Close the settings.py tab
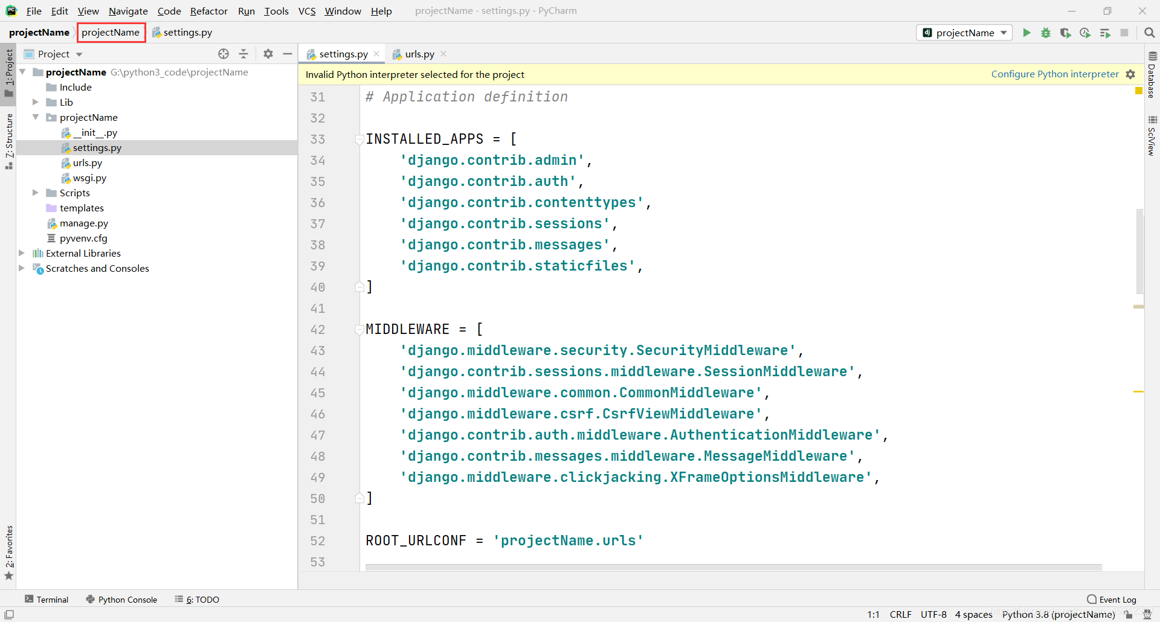Screen dimensions: 1160x622 click(376, 54)
